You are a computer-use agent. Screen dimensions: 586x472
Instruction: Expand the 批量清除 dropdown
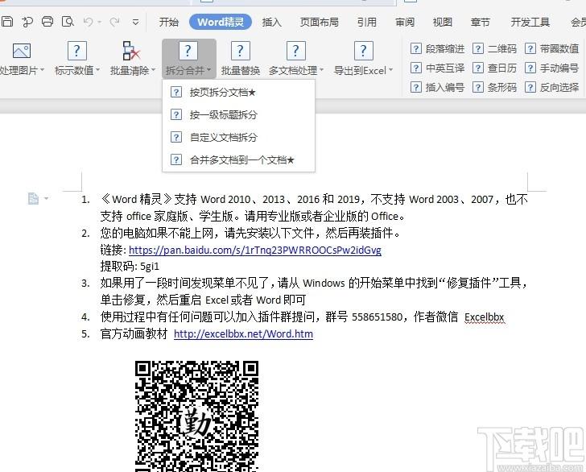coord(153,70)
